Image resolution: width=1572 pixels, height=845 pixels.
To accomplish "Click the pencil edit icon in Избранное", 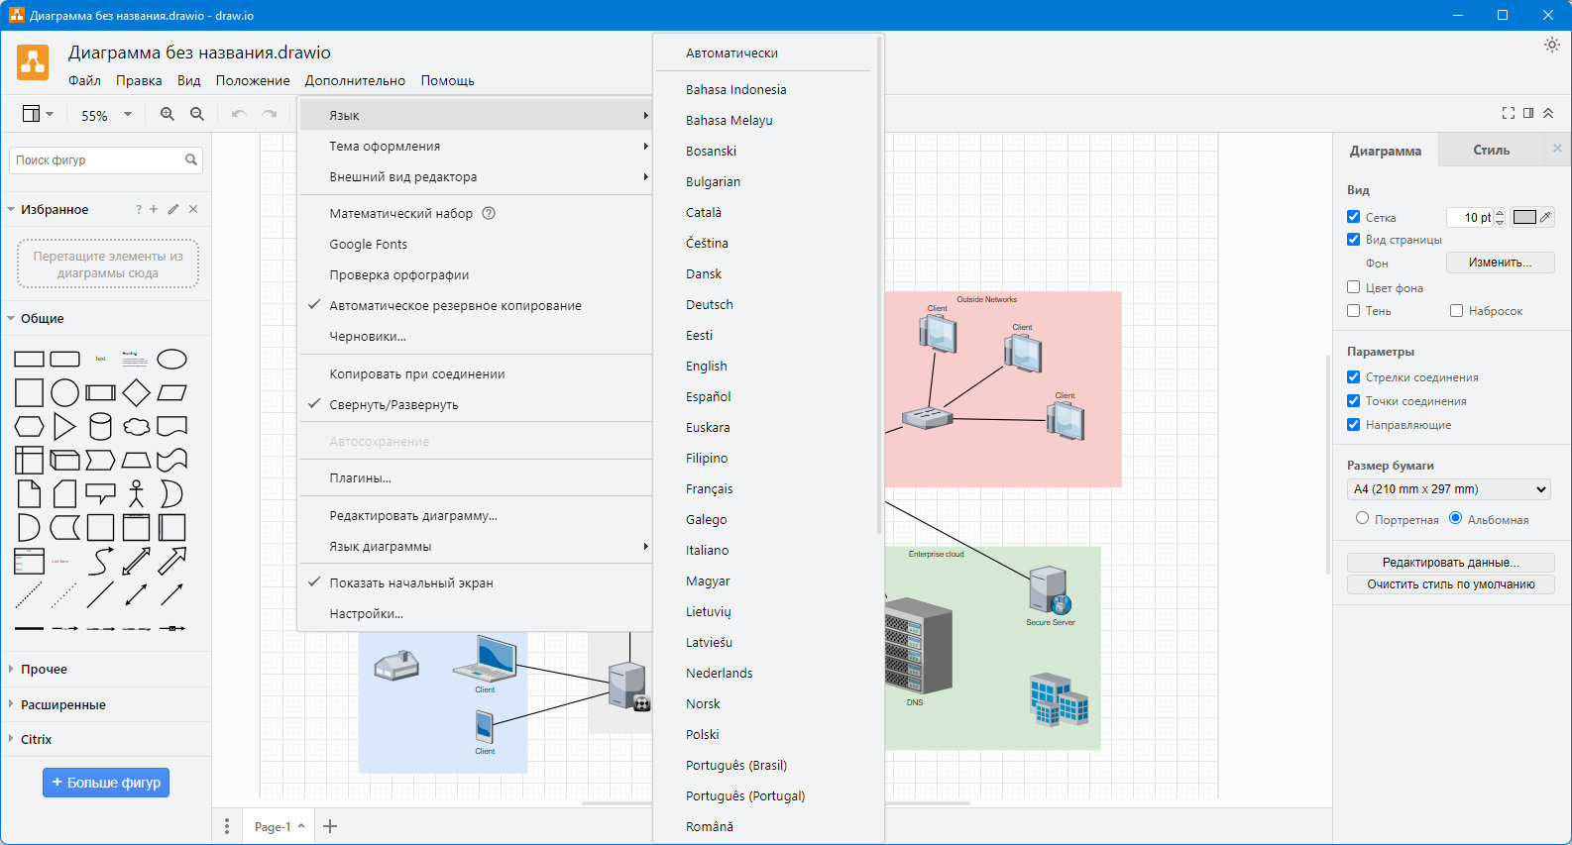I will [173, 209].
